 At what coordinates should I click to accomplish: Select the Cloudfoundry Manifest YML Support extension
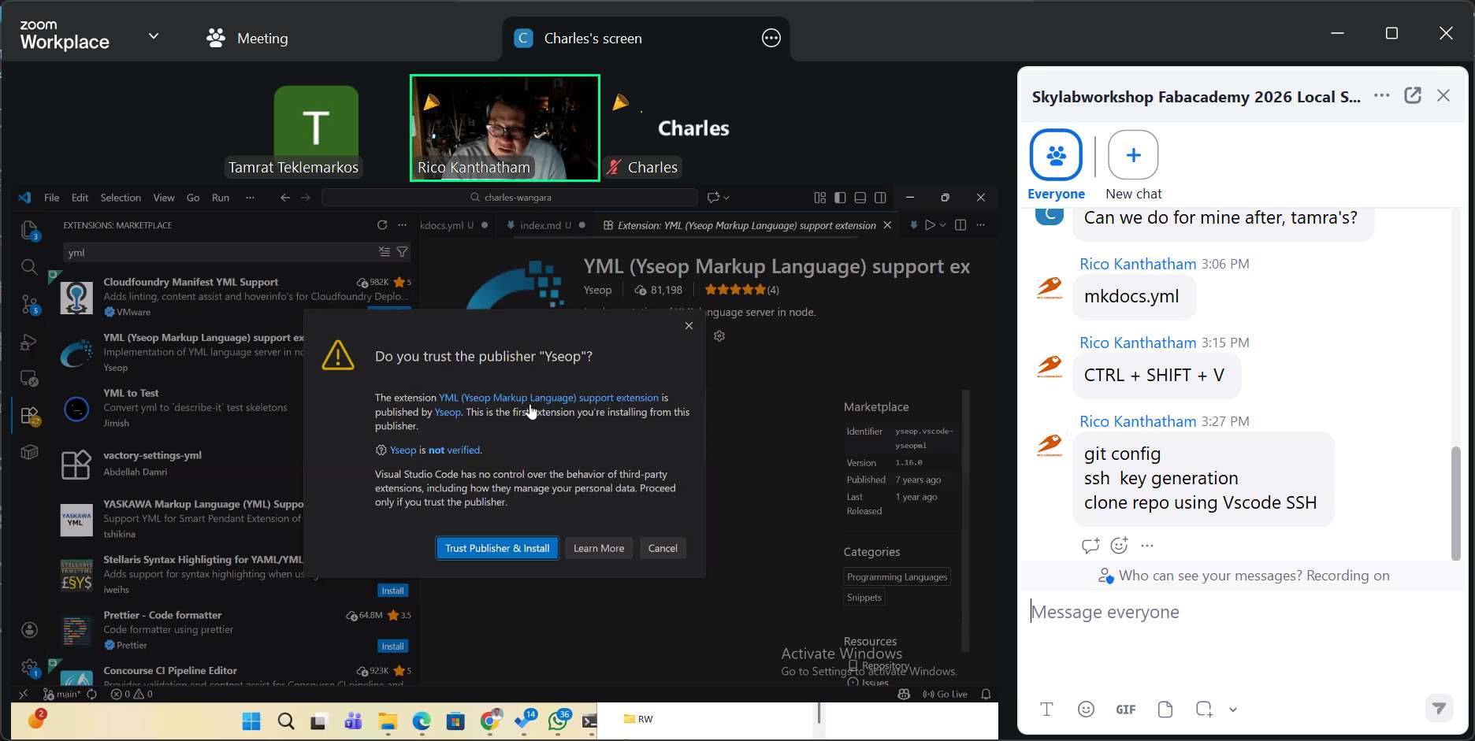[235, 297]
